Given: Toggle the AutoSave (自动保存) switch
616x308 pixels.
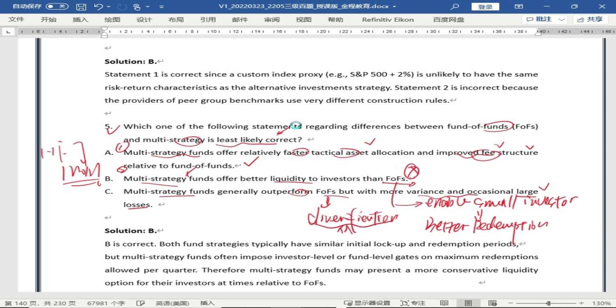Looking at the screenshot, I should coord(57,7).
